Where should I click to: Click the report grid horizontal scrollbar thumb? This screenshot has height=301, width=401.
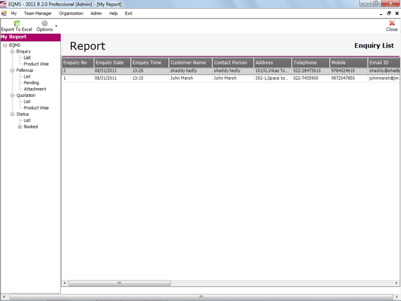119,283
